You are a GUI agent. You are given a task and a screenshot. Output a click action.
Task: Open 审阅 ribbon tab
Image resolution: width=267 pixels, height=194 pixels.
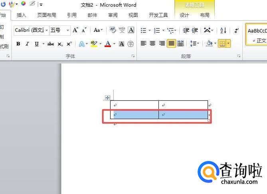[x=113, y=15]
